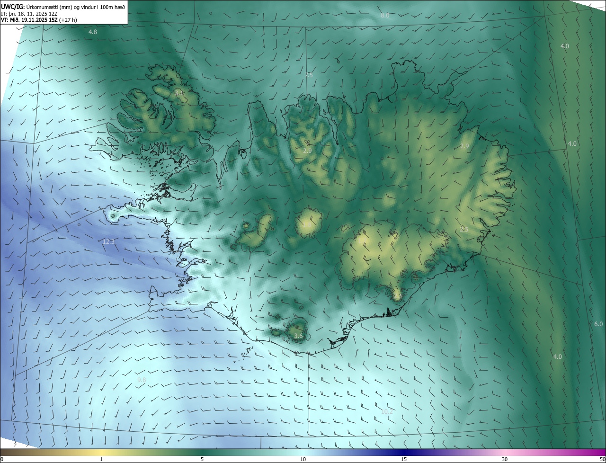Click the 7.5 value label off the north coast
Screen dimensions: 606x463
pos(309,75)
